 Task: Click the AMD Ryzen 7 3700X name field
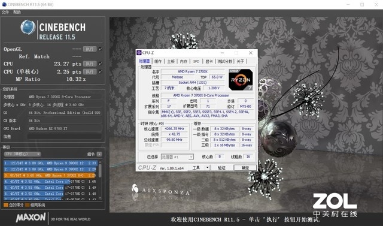pyautogui.click(x=193, y=71)
